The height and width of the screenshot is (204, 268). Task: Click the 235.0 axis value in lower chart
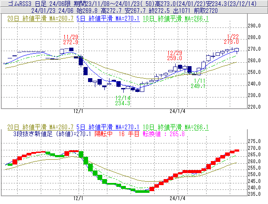[x=254, y=194]
